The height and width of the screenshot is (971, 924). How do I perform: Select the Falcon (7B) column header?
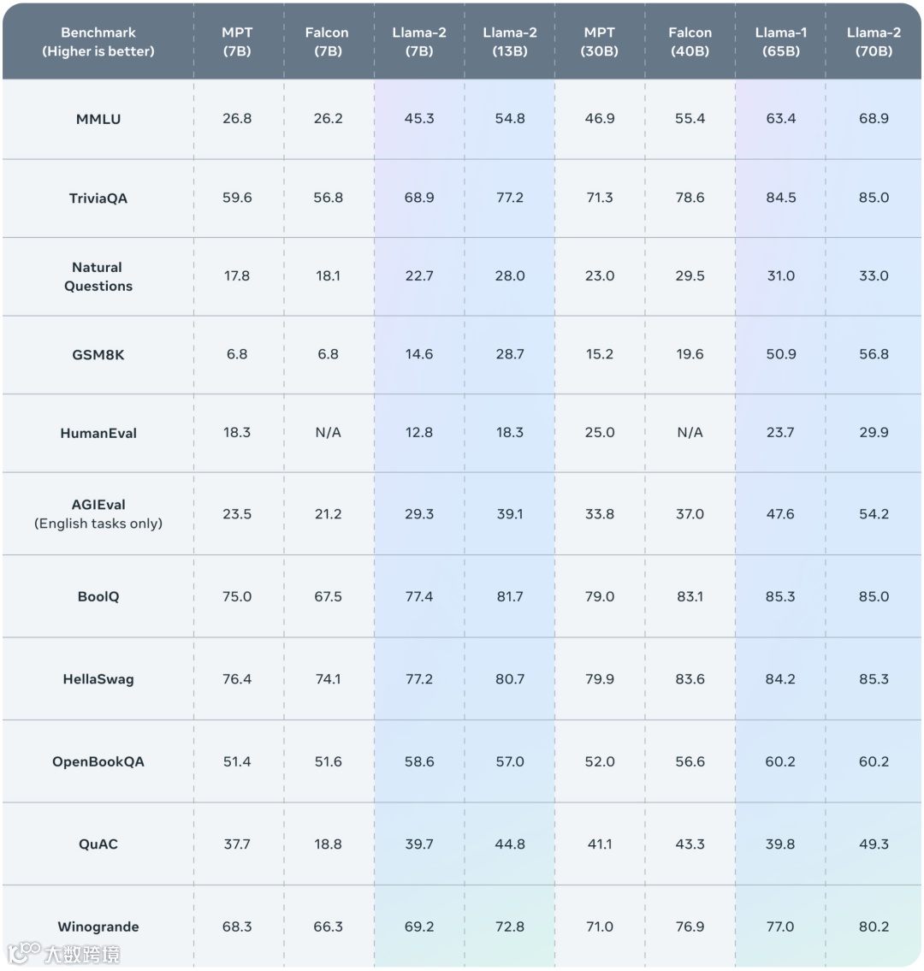(x=327, y=42)
